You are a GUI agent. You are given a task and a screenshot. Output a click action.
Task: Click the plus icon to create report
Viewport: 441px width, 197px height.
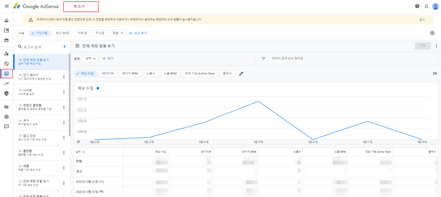click(64, 46)
